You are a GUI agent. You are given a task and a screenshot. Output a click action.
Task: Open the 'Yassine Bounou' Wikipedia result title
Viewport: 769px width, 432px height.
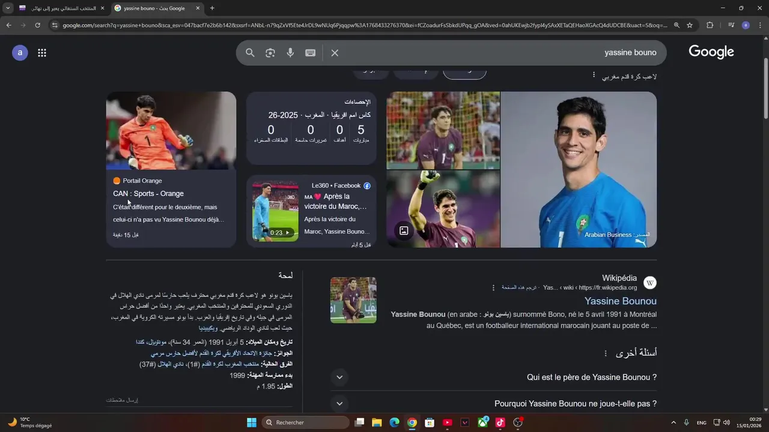point(621,301)
